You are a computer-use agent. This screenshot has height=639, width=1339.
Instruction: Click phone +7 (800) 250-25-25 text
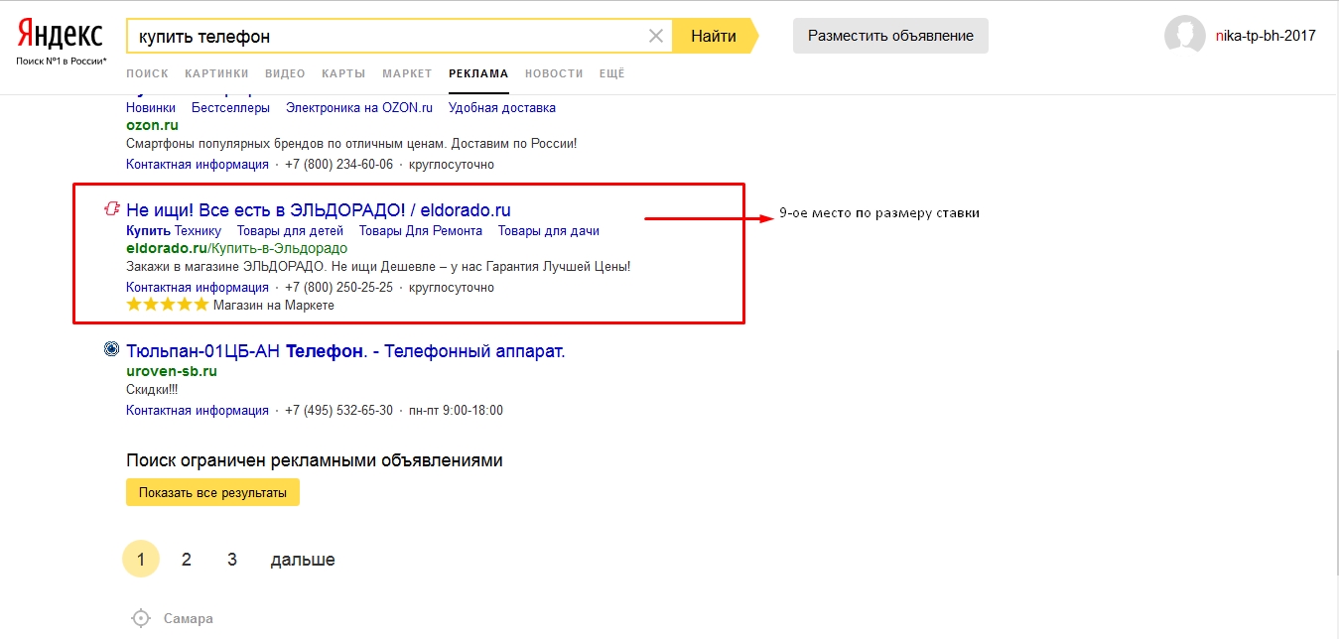point(338,287)
